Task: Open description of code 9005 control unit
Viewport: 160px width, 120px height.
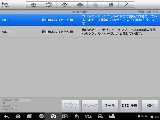Action: (120, 20)
